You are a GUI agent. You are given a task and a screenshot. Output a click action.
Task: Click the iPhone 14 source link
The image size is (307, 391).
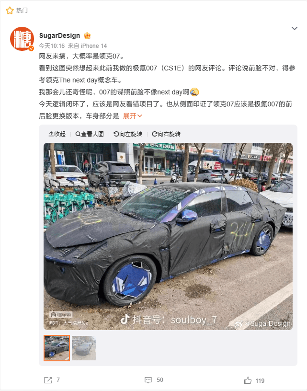(x=94, y=46)
